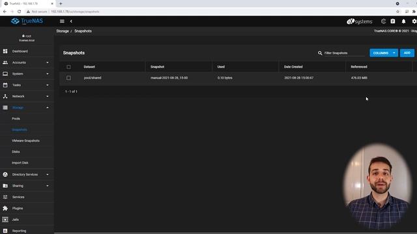Open Disks under Storage
This screenshot has width=417, height=234.
16,151
